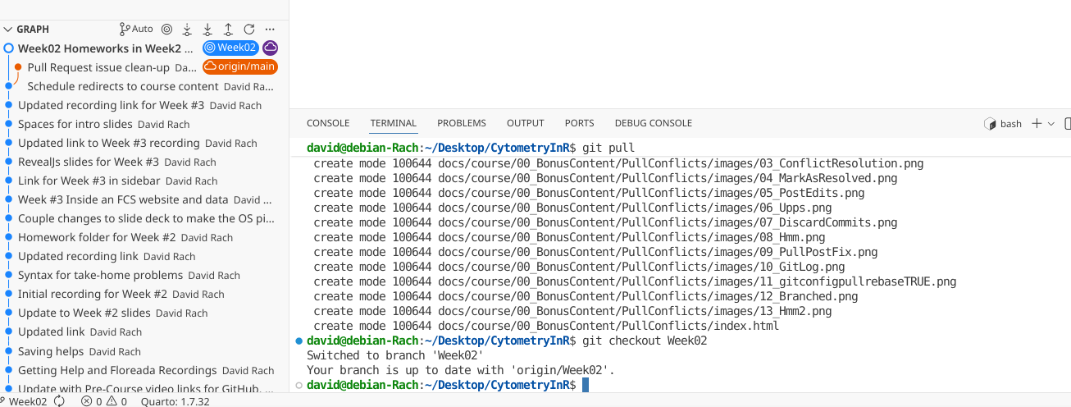Viewport: 1071px width, 407px height.
Task: Add a new terminal with plus icon
Action: click(1037, 123)
